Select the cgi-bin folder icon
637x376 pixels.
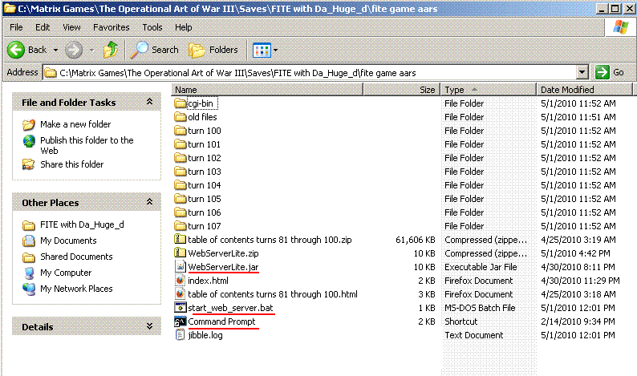[180, 103]
